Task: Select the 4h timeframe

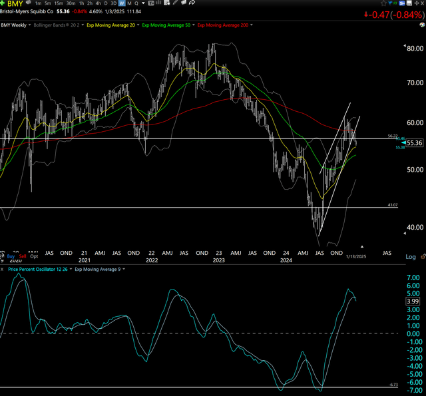Action: point(98,3)
